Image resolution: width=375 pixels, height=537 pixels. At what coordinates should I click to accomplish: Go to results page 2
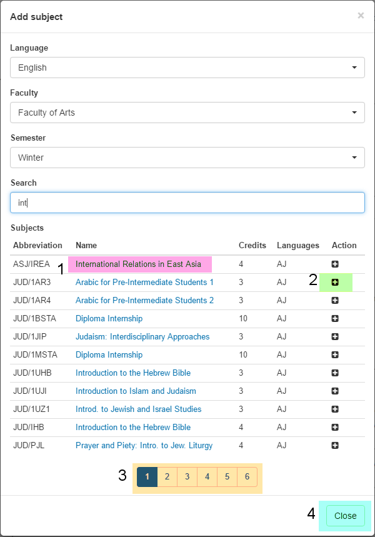coord(167,477)
